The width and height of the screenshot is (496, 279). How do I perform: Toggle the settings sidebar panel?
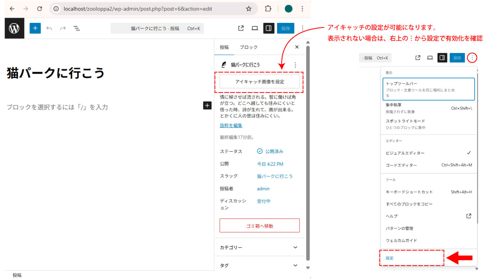(268, 28)
